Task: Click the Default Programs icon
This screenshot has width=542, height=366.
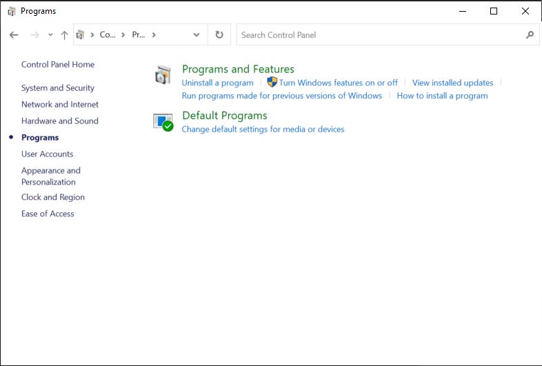Action: [163, 122]
